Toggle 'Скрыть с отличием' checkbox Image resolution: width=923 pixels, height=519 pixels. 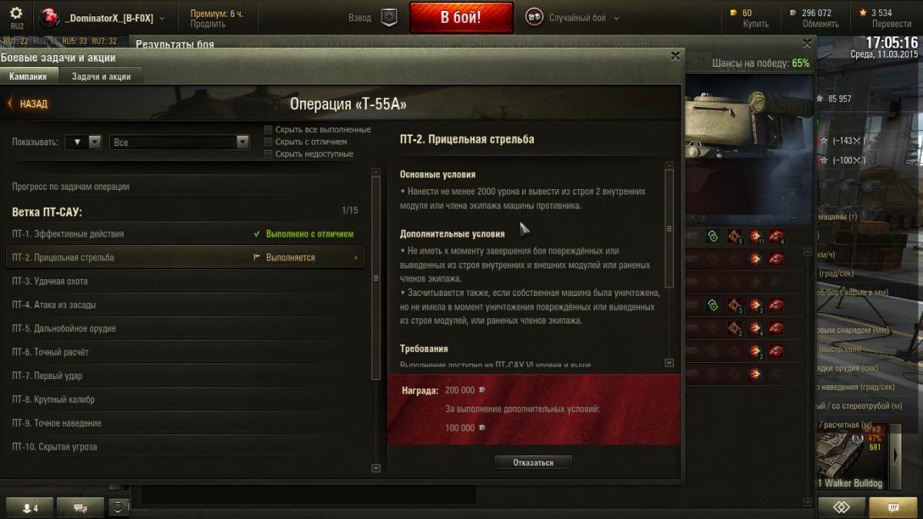(x=268, y=141)
